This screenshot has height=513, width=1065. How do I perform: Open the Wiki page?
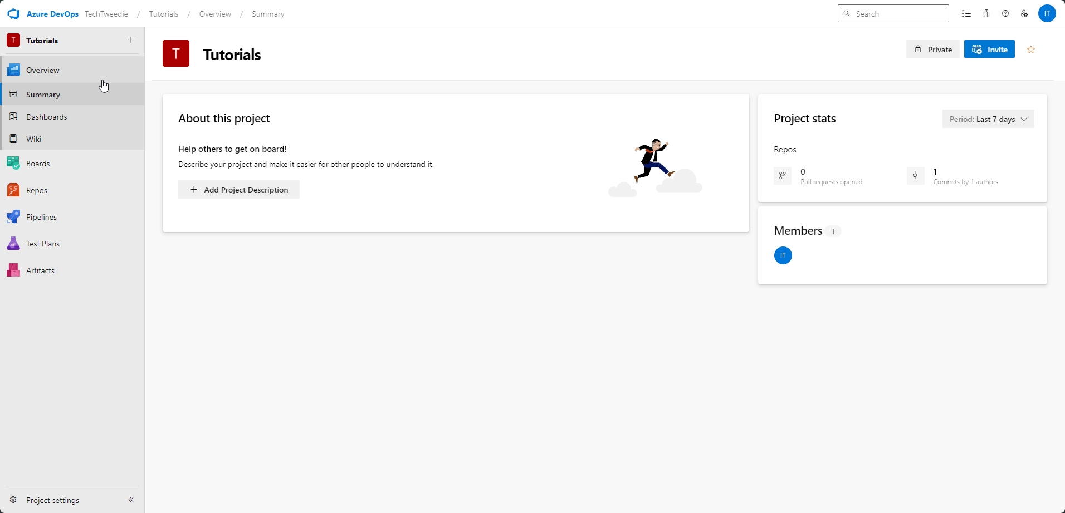click(x=34, y=139)
